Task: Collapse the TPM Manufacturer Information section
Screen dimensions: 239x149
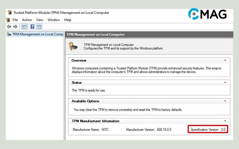Action: (x=225, y=121)
